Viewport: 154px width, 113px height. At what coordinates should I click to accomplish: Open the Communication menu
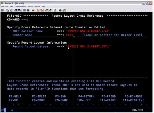(20, 7)
